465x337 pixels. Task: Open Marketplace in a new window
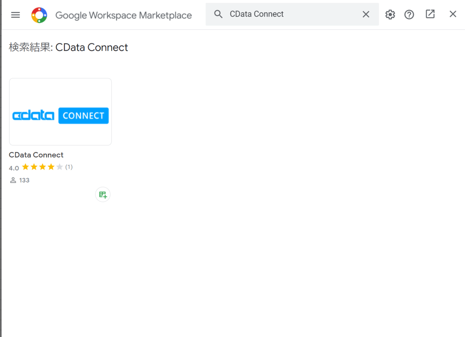tap(430, 14)
